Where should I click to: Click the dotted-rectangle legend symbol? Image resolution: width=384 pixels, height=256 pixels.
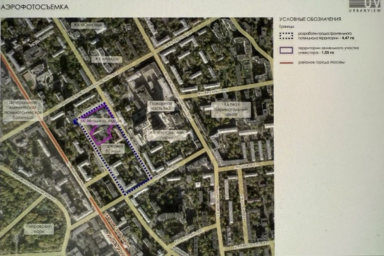click(x=292, y=36)
